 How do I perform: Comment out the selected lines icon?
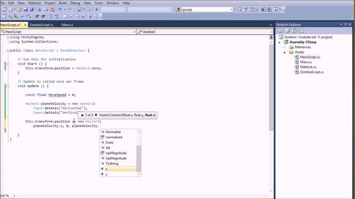(50, 17)
